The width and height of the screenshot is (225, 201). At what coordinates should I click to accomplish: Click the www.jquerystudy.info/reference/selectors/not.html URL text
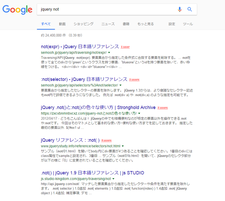pyautogui.click(x=81, y=146)
